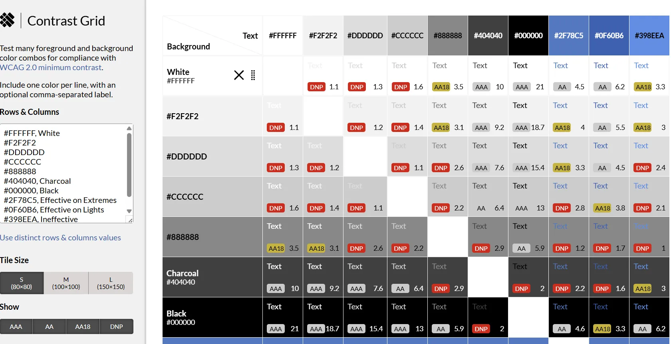Remove the White row with X icon
This screenshot has height=344, width=671.
(239, 75)
